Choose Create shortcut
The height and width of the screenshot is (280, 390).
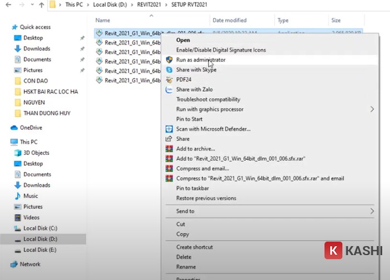click(194, 247)
